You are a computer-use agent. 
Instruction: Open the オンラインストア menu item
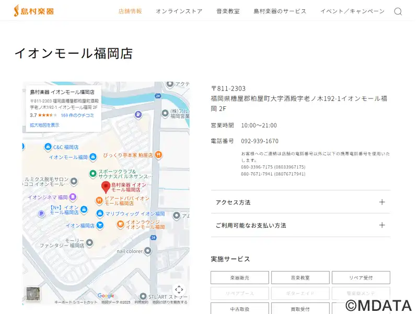click(179, 12)
